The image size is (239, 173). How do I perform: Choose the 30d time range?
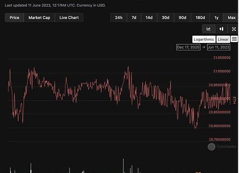[x=165, y=18]
